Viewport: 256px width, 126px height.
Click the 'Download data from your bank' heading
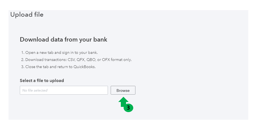point(63,40)
